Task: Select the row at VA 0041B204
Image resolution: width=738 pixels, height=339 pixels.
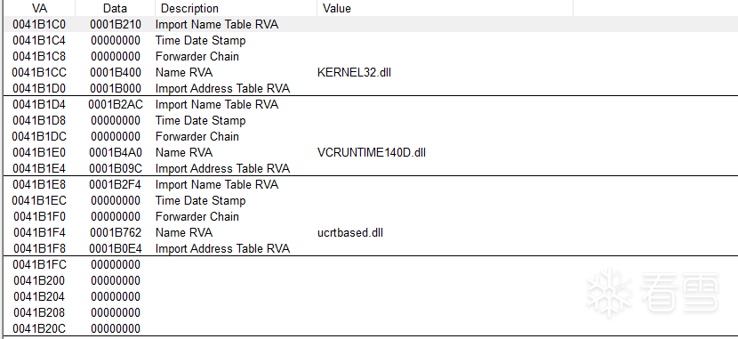Action: [371, 296]
